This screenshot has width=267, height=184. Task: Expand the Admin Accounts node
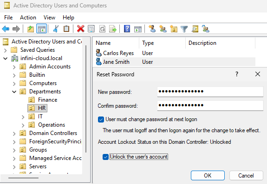(x=14, y=67)
